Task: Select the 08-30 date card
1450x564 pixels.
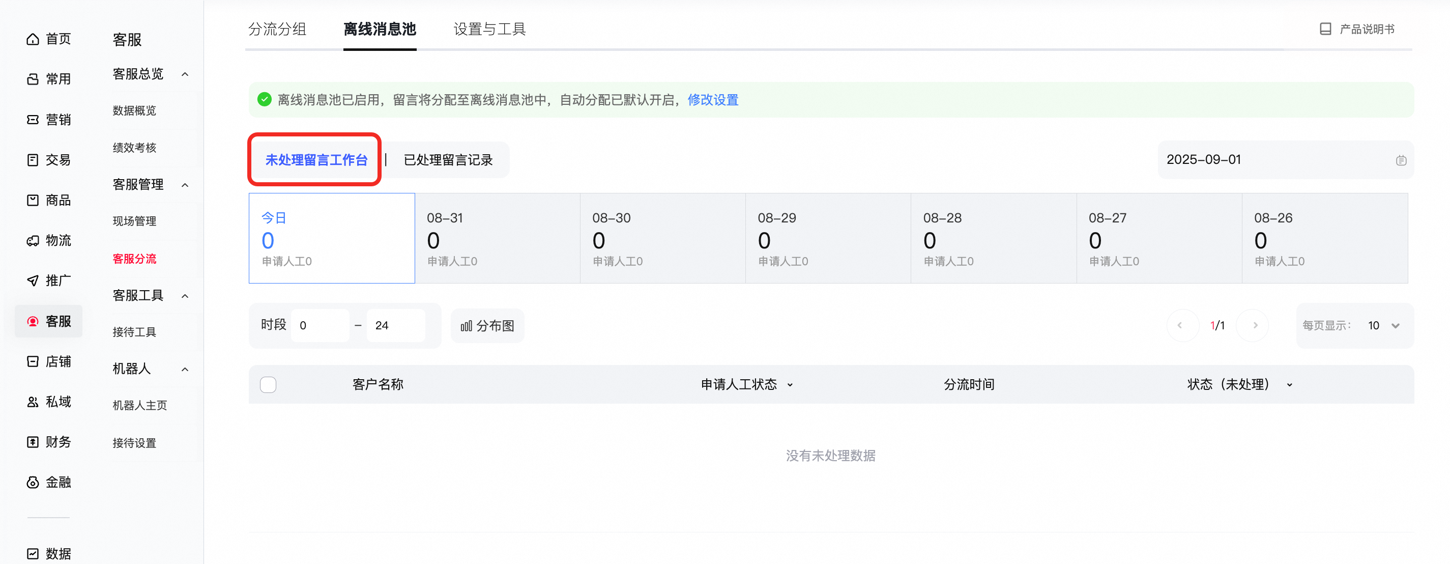Action: coord(663,238)
